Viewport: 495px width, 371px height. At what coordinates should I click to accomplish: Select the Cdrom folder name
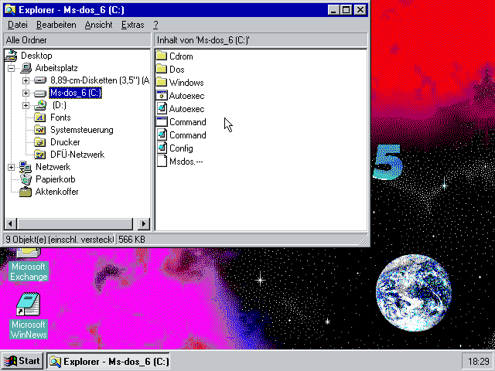tap(181, 56)
